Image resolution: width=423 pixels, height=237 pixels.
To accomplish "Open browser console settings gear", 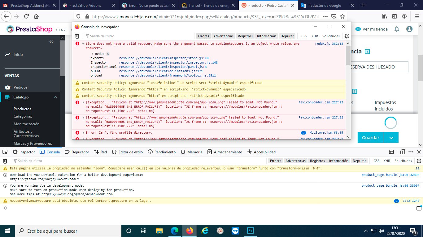I will (347, 36).
